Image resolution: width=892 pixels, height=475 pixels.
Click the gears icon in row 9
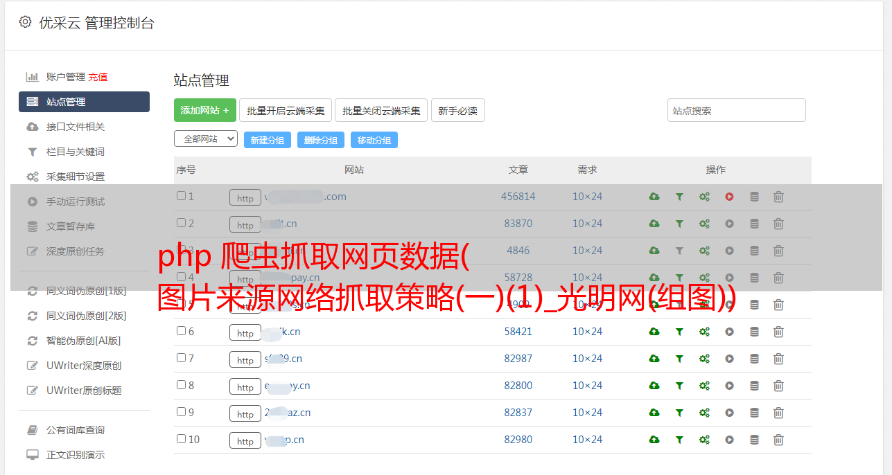click(x=704, y=413)
